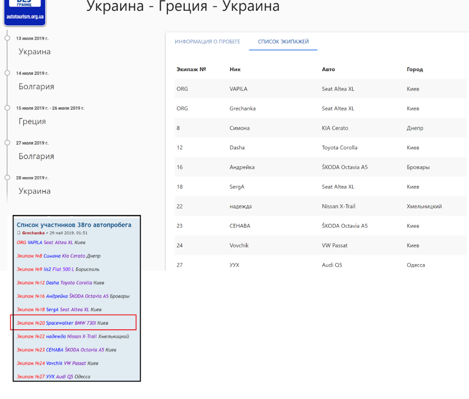Click the 'Симона' nickname cell

coord(239,128)
